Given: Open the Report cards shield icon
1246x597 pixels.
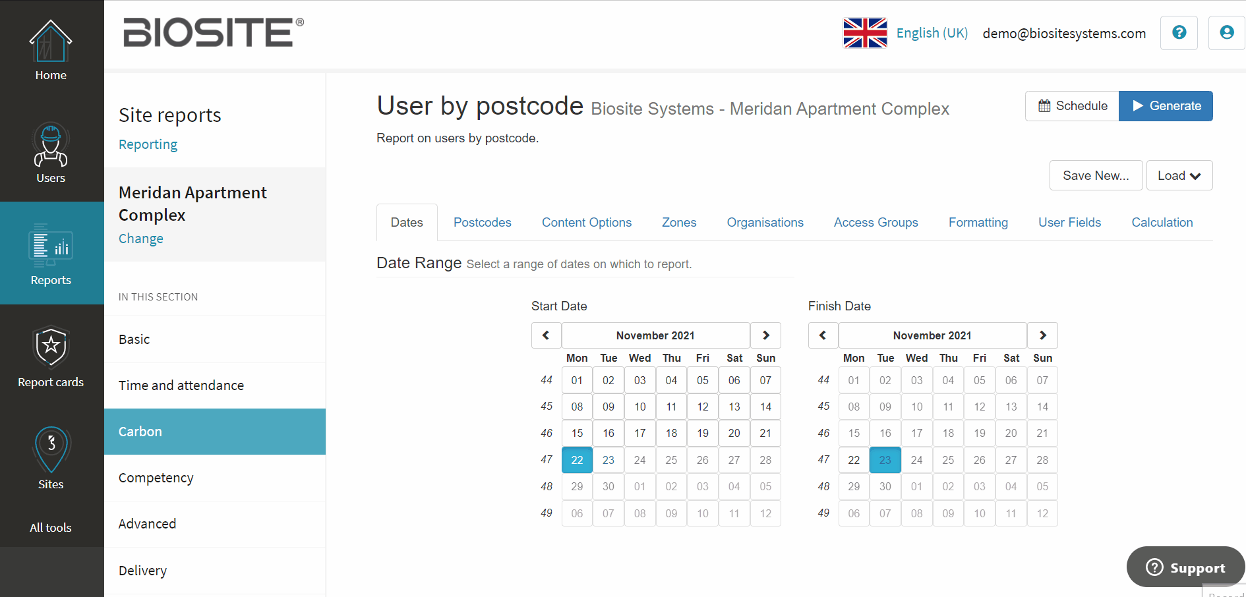Looking at the screenshot, I should click(51, 347).
